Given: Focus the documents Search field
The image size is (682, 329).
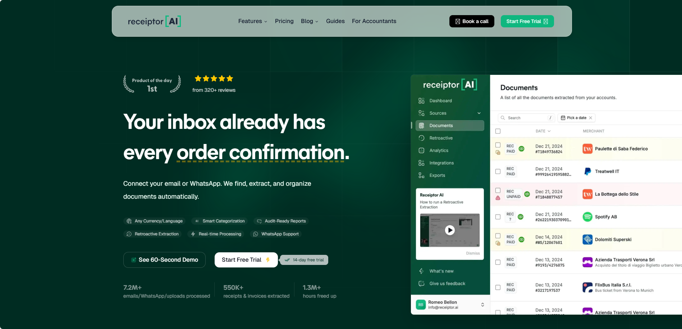Looking at the screenshot, I should (x=526, y=118).
